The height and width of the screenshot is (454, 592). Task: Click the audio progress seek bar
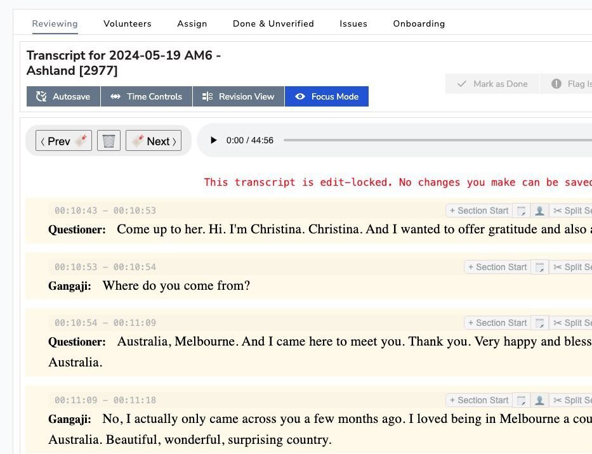pos(438,140)
